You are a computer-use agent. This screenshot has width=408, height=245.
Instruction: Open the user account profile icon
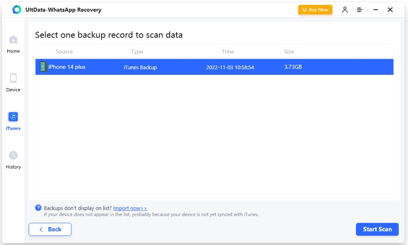pos(345,10)
